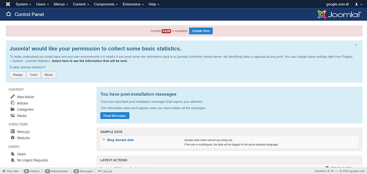The width and height of the screenshot is (367, 174).
Task: Click the Modules cube icon
Action: tap(13, 138)
